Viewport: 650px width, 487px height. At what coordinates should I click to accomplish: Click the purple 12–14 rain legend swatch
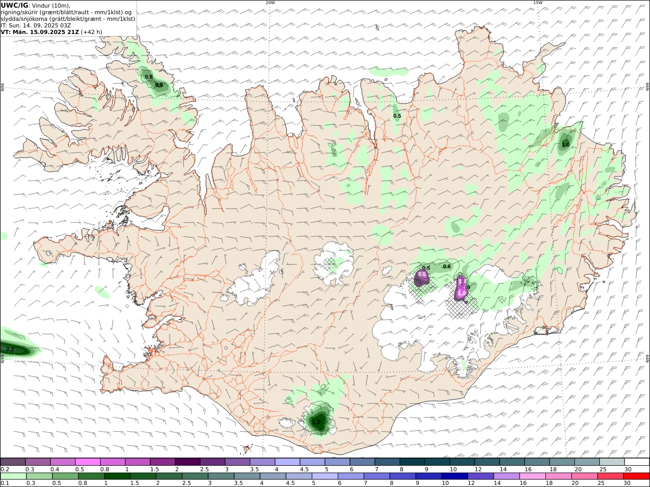click(x=480, y=476)
